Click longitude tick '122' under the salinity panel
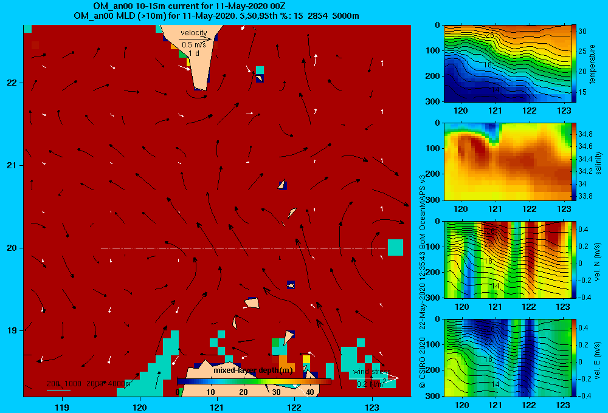This screenshot has height=413, width=608. (x=530, y=209)
